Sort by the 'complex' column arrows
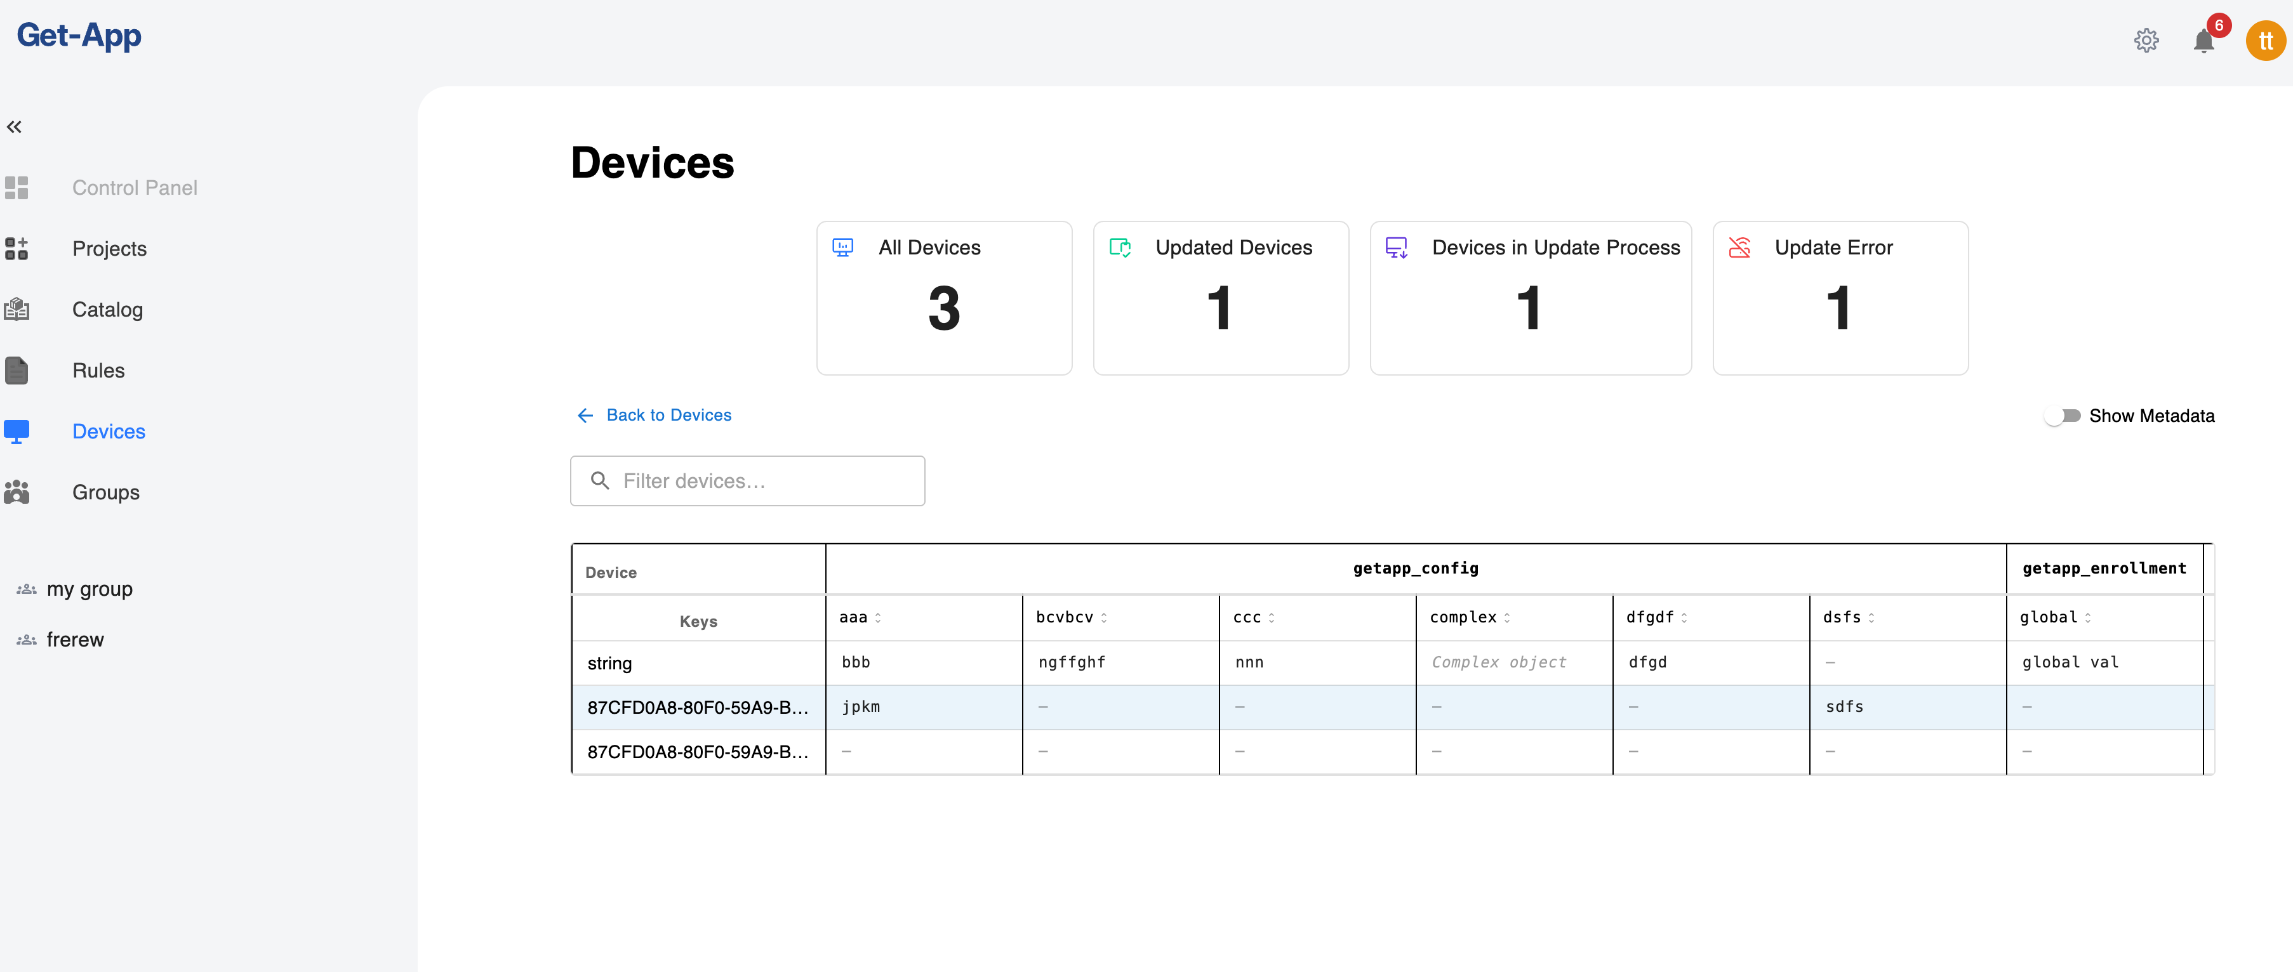Screen dimensions: 2293x972 point(1507,617)
